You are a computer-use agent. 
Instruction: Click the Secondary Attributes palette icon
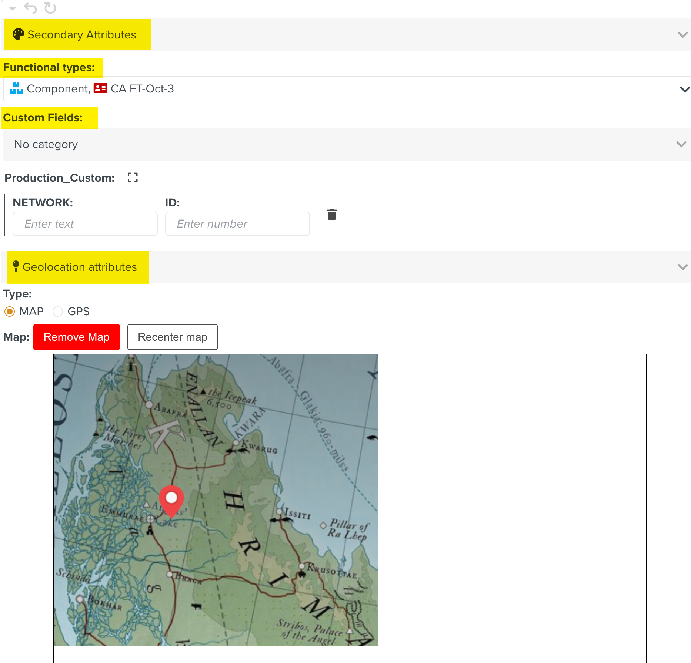pyautogui.click(x=18, y=34)
